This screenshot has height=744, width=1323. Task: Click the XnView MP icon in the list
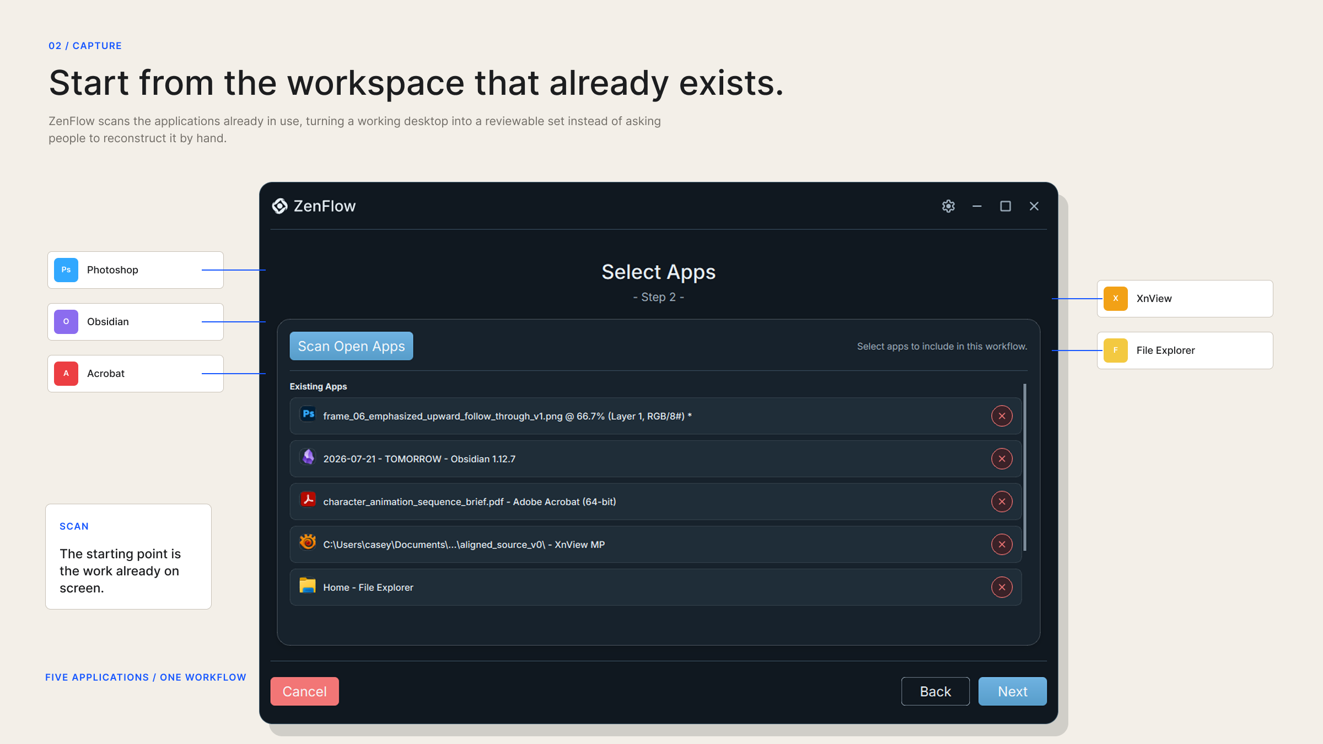pyautogui.click(x=308, y=542)
